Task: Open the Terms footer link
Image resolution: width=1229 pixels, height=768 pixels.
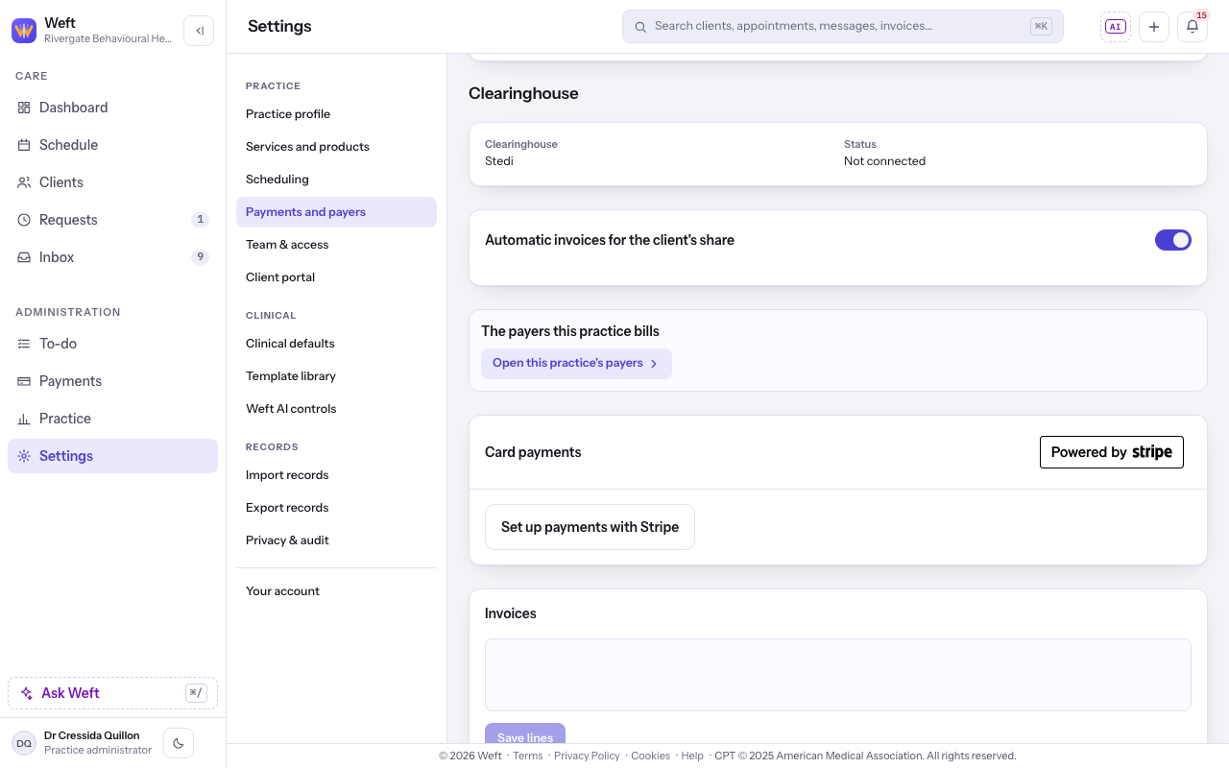Action: (528, 756)
